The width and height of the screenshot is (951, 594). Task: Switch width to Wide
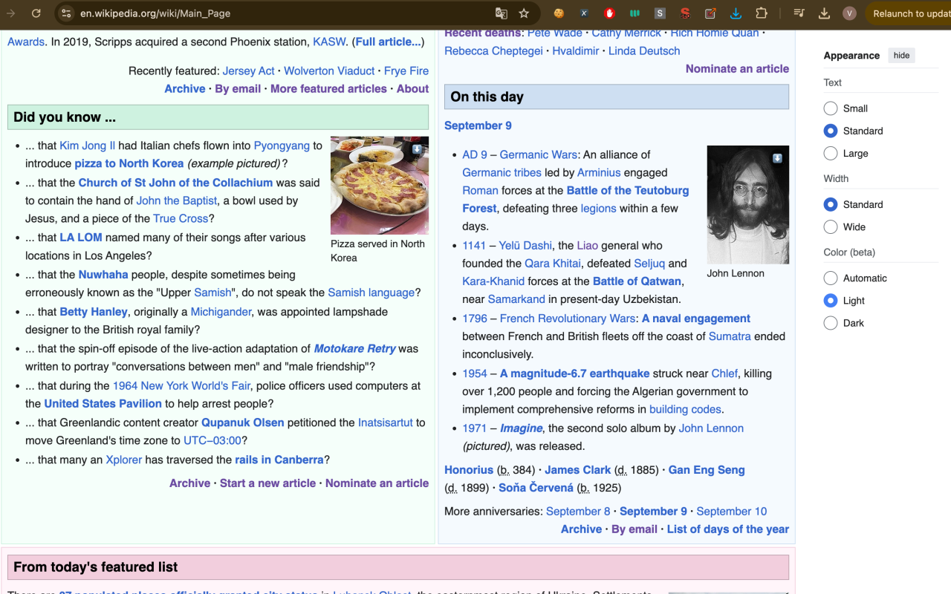point(831,227)
